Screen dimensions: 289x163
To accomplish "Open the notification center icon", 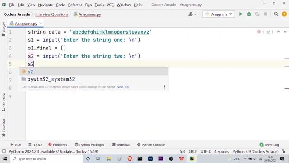I will 282,159.
